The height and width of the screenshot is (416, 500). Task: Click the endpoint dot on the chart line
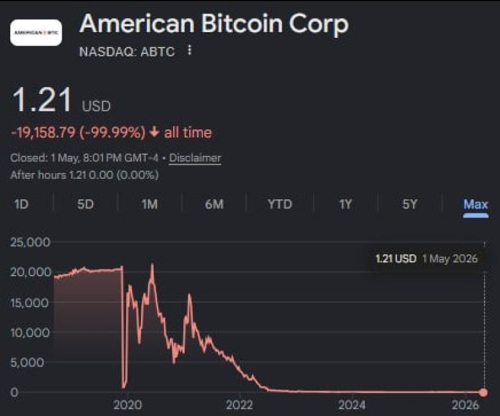[x=484, y=392]
